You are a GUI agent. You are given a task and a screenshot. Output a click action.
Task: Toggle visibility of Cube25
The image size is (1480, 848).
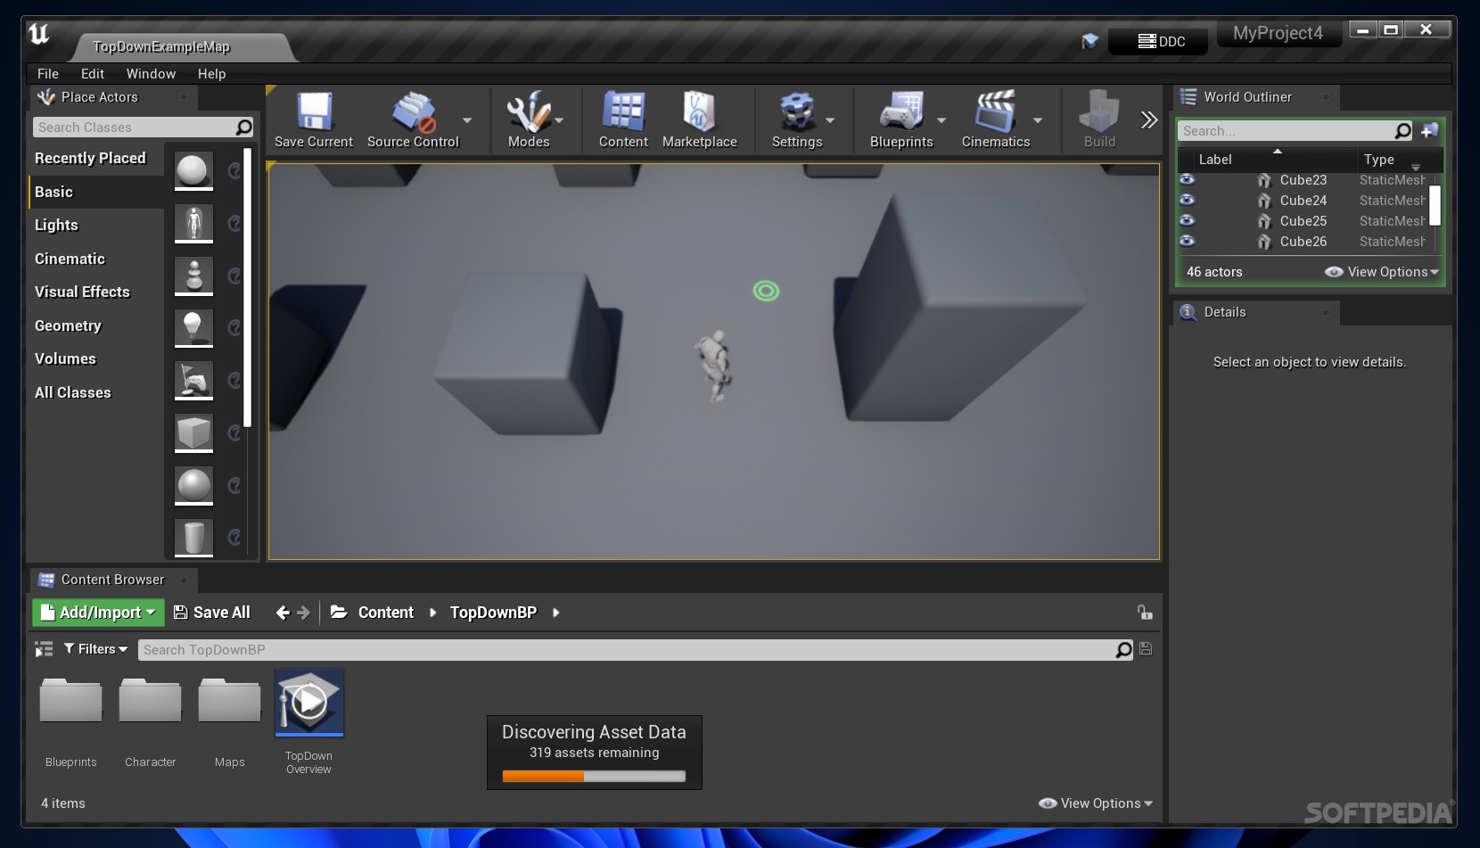coord(1187,220)
